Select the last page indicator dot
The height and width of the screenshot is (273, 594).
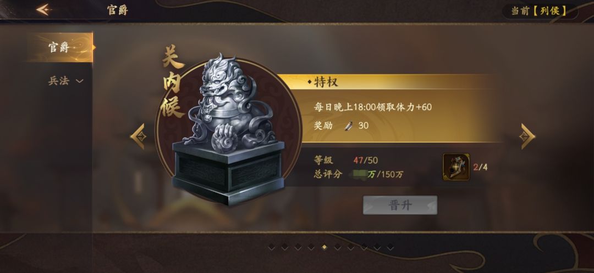[x=390, y=248]
